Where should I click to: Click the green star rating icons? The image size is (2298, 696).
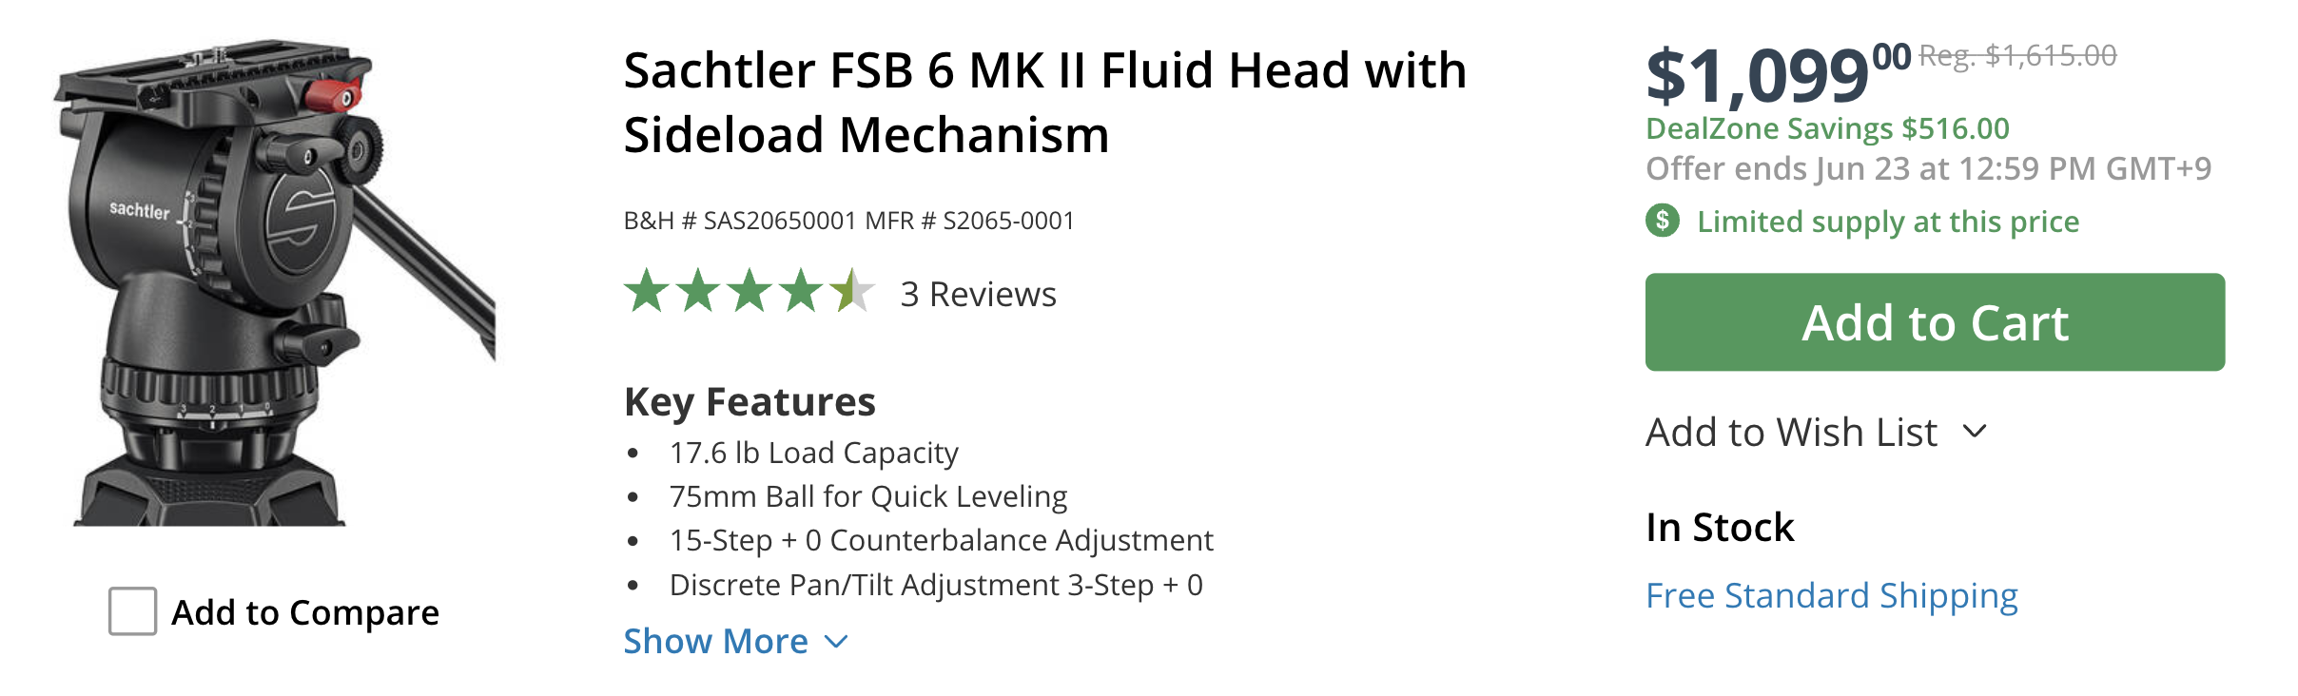click(749, 292)
